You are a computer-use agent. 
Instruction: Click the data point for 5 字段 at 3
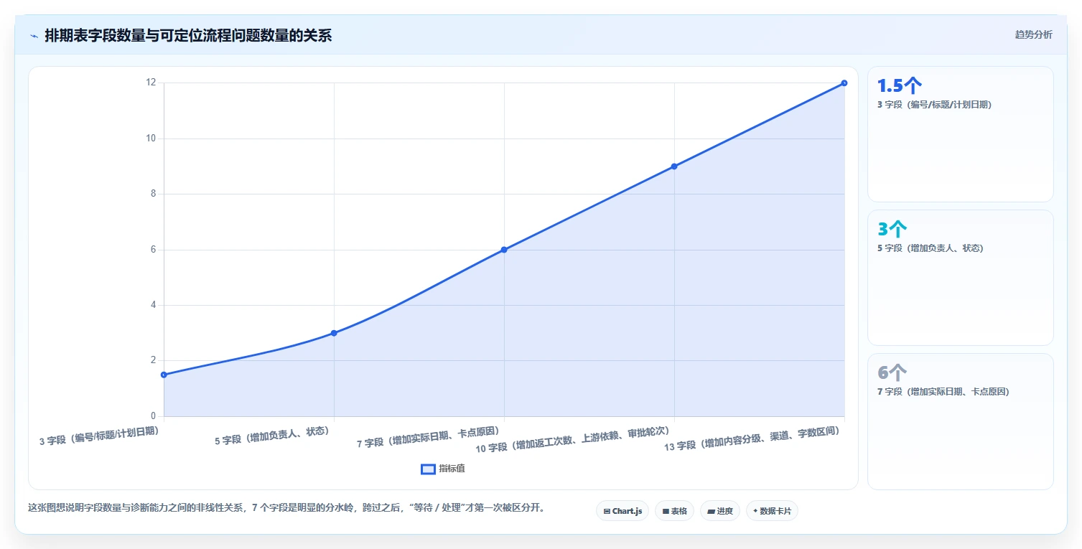pyautogui.click(x=334, y=333)
